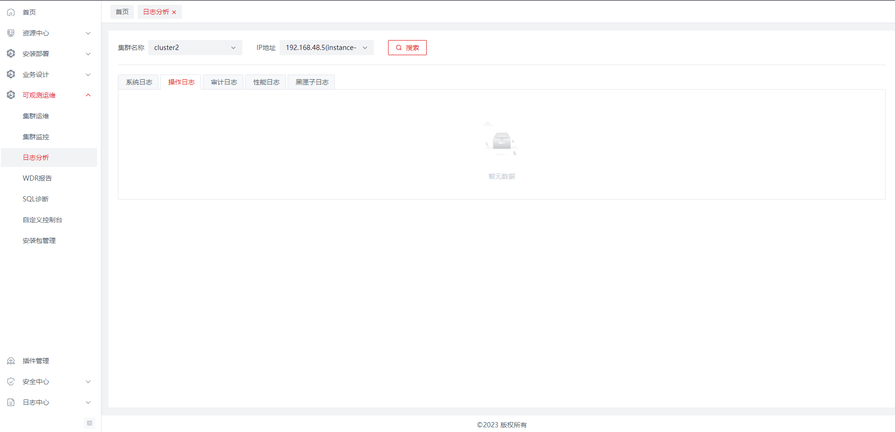This screenshot has width=895, height=432.
Task: Click the 安全中心 shield icon
Action: [11, 382]
